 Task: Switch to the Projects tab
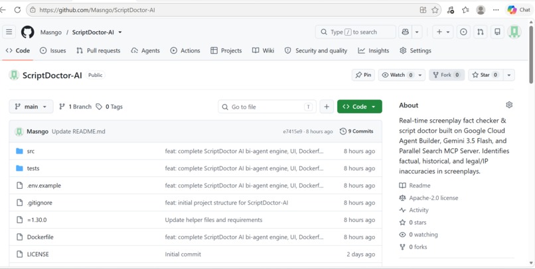coord(226,50)
